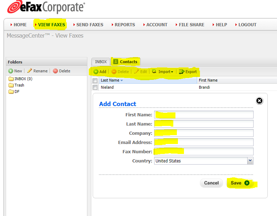Sort by Last Name column header

point(109,81)
